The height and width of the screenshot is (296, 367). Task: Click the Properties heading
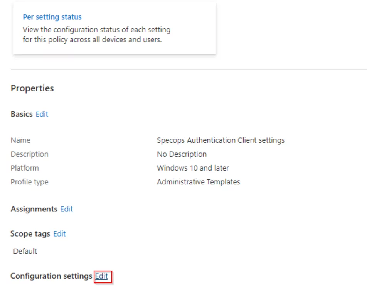point(32,88)
